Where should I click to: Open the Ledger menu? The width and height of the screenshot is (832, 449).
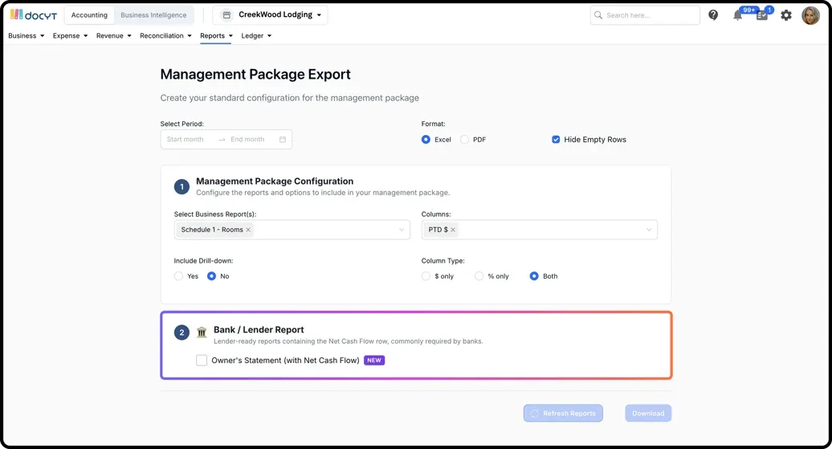[256, 35]
